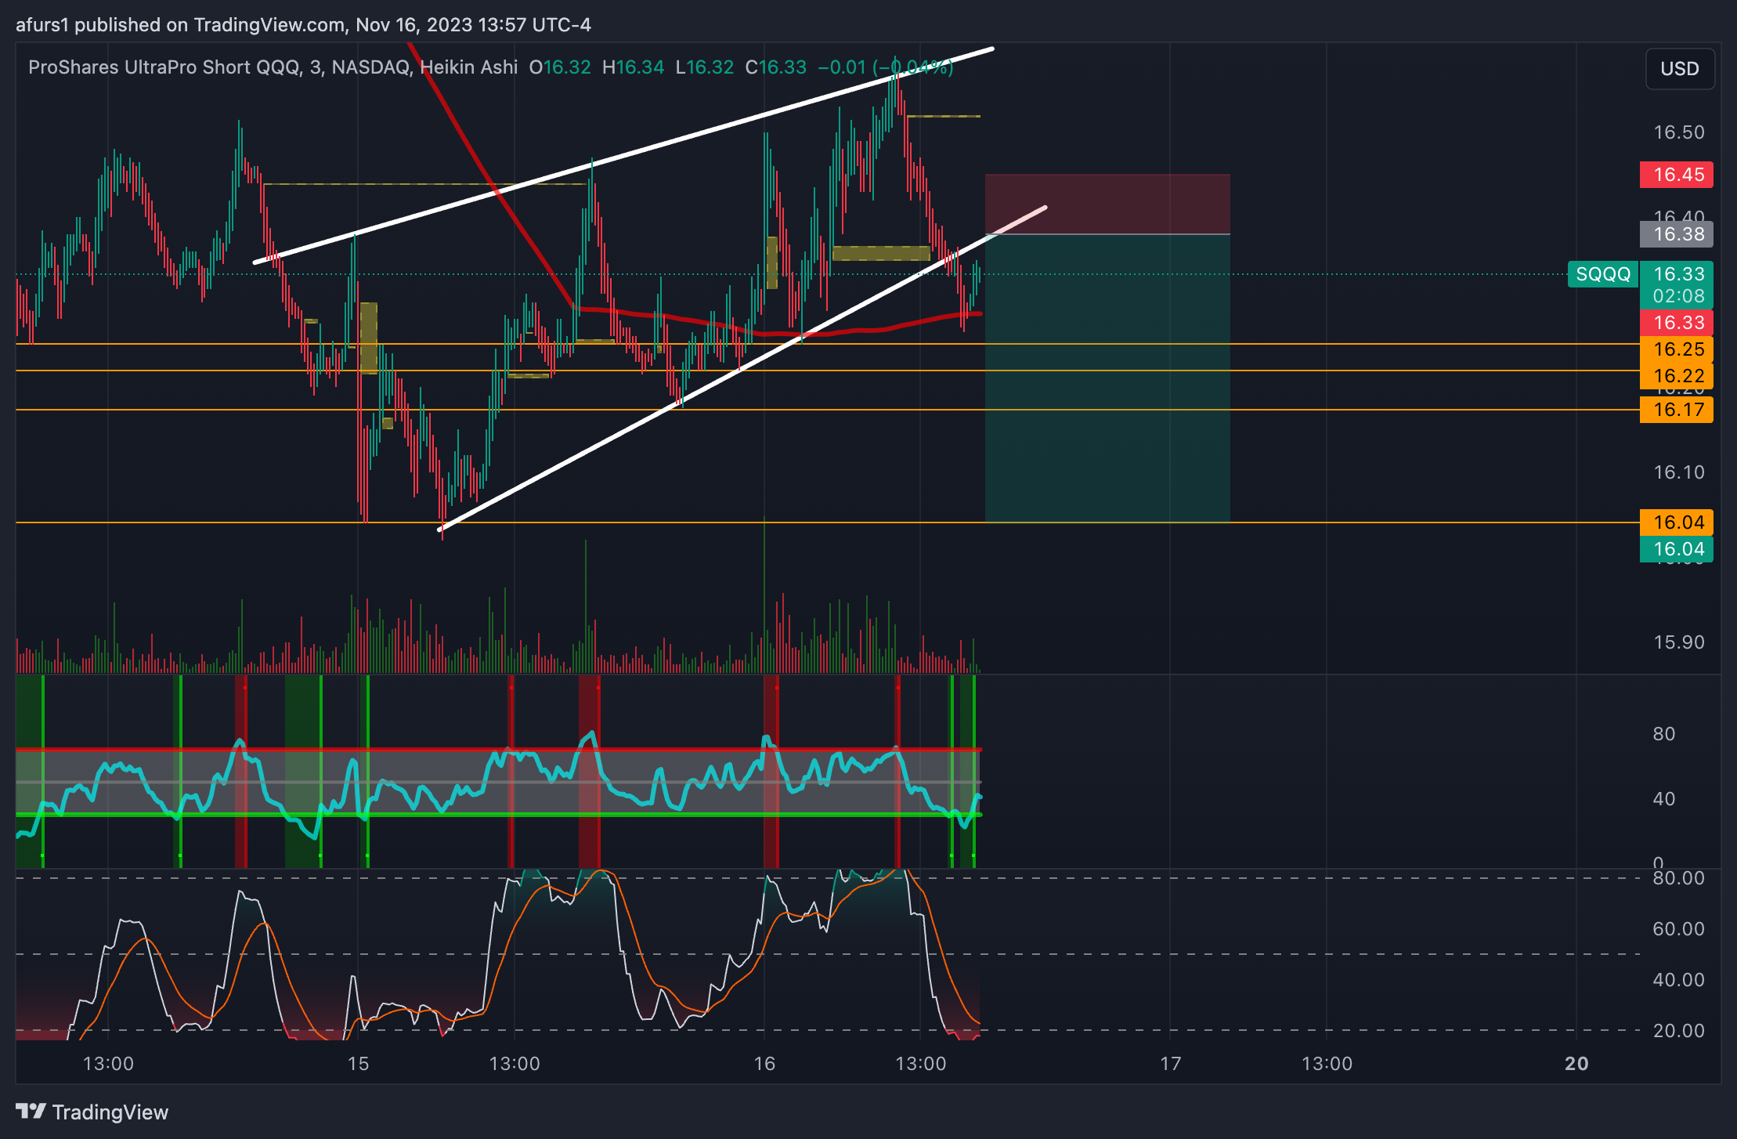Click the red 16.33 moving average label
1737x1139 pixels.
[1677, 323]
